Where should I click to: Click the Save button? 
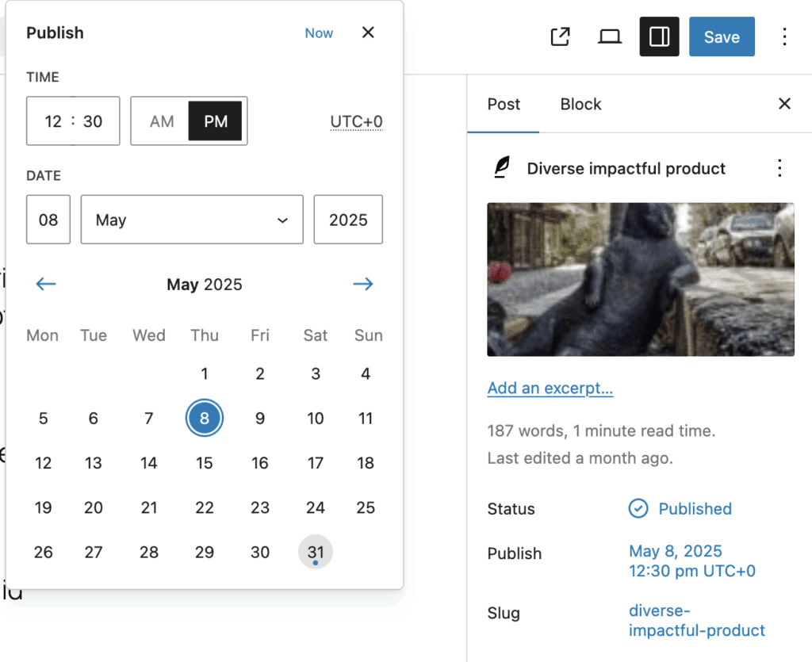pos(722,36)
